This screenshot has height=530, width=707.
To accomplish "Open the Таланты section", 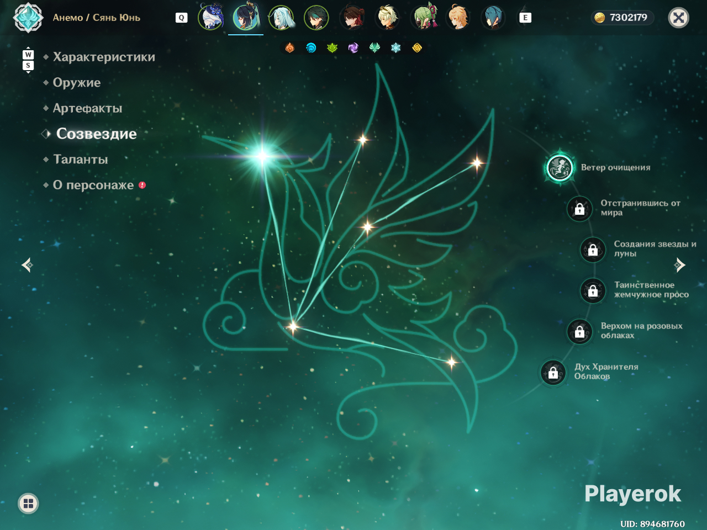I will pos(81,160).
